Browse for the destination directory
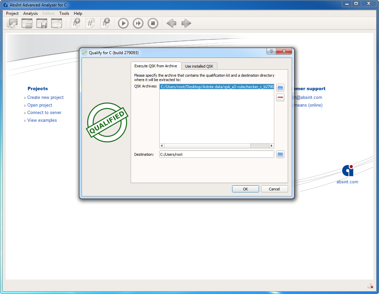The image size is (379, 294). [x=280, y=154]
